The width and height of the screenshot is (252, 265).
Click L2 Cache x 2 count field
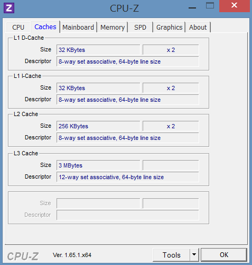(x=171, y=126)
